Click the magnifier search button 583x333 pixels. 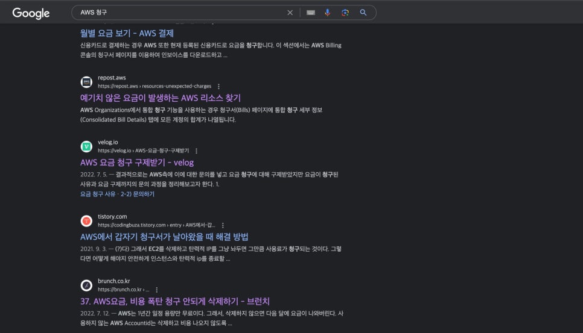tap(363, 13)
